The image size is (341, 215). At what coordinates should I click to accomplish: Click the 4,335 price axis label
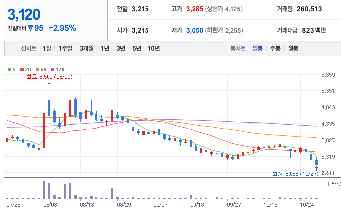tap(328, 124)
